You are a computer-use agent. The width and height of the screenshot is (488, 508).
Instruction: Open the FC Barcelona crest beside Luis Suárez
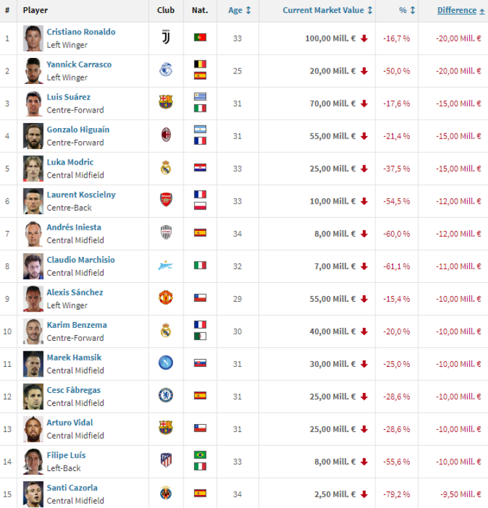coord(166,102)
